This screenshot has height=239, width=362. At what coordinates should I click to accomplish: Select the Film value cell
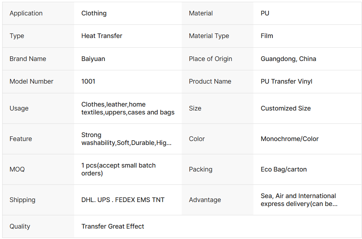pyautogui.click(x=267, y=36)
